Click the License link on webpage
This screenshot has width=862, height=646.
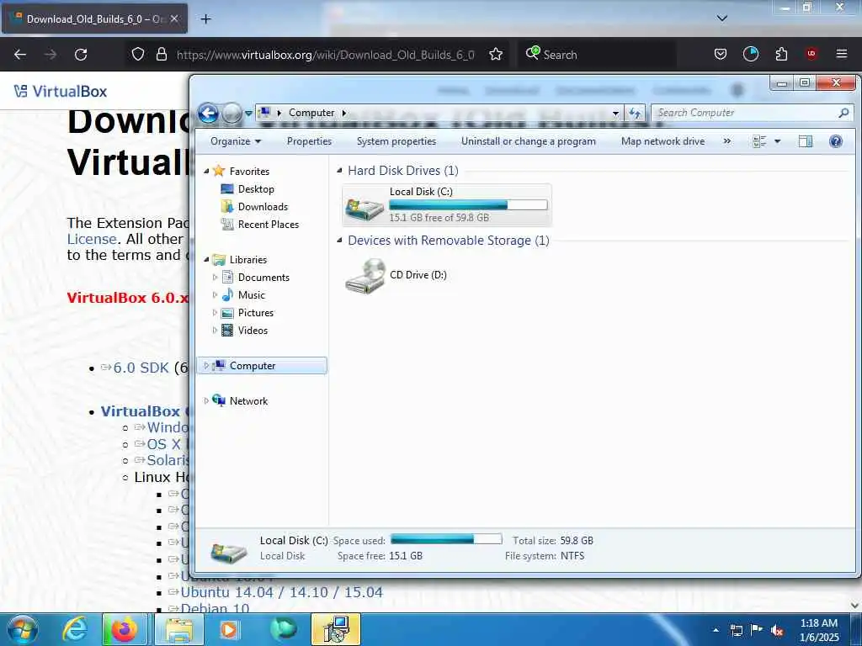coord(92,239)
